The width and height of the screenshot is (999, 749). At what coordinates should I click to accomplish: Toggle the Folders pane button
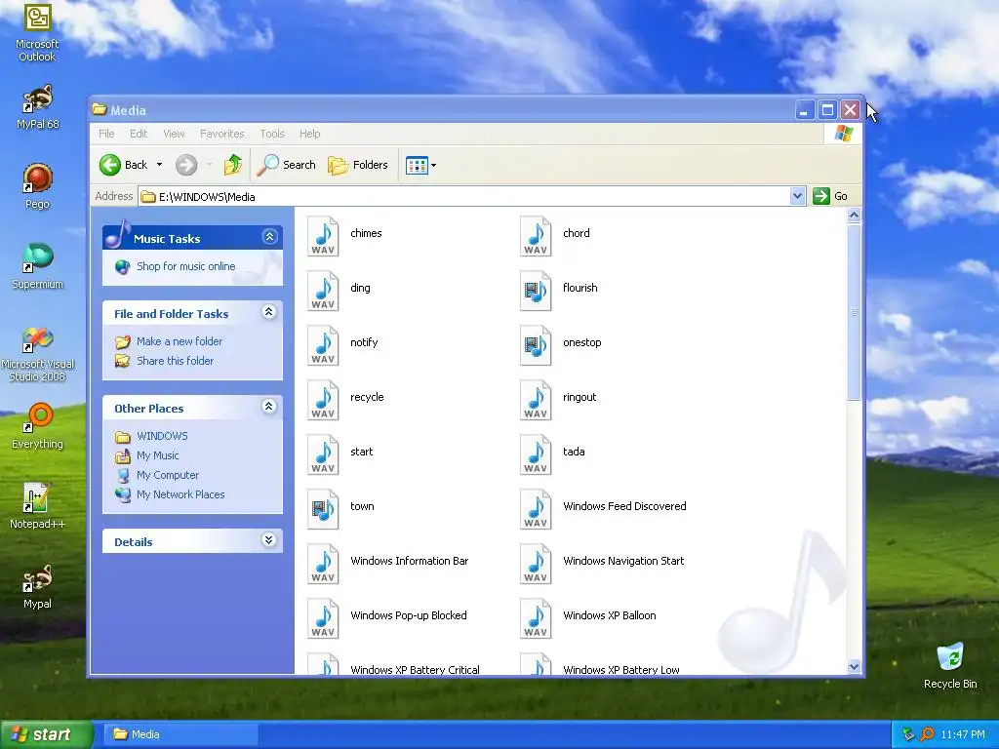[357, 165]
